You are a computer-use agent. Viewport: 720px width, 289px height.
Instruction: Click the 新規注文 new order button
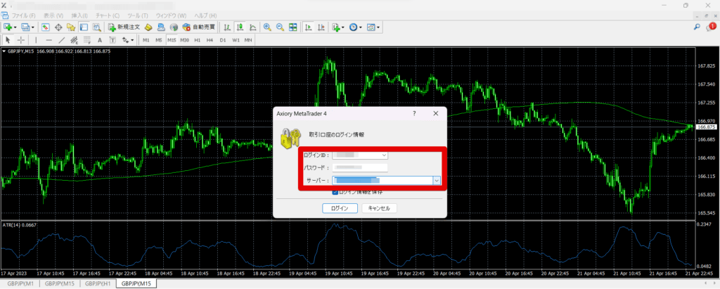124,27
